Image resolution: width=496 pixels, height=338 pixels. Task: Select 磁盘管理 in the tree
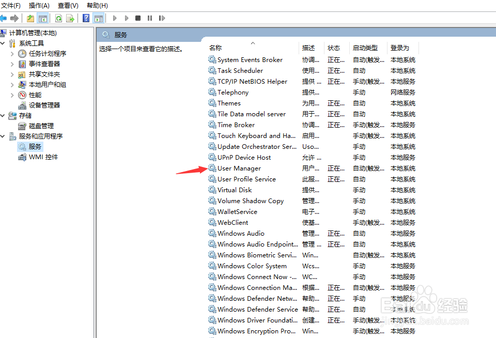tap(41, 126)
